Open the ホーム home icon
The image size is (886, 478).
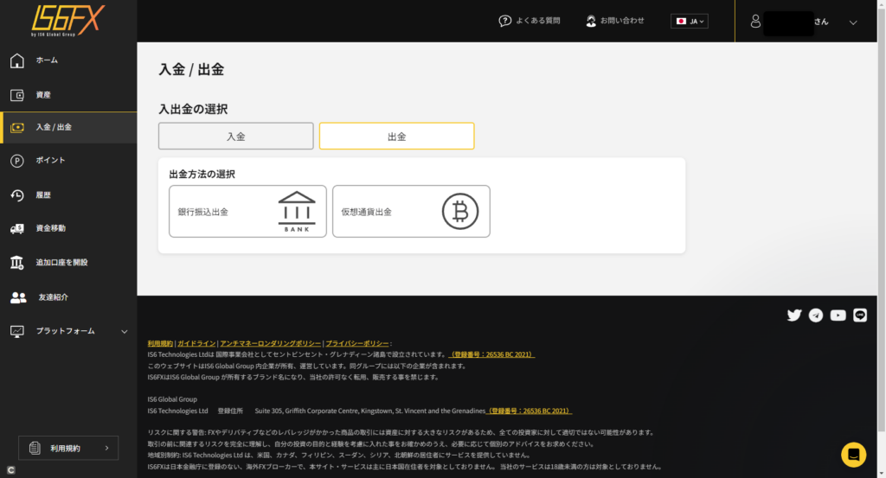point(17,61)
